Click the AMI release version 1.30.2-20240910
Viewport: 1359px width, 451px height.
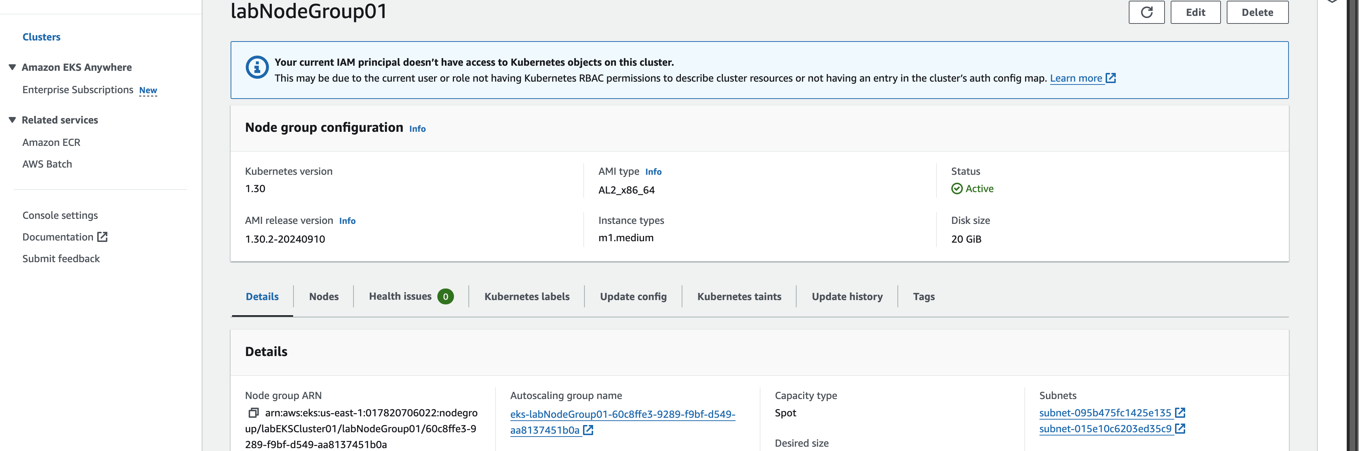[285, 239]
